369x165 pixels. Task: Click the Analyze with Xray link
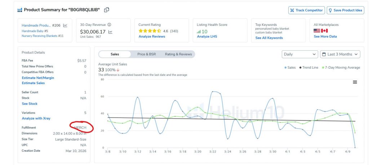[x=36, y=118]
